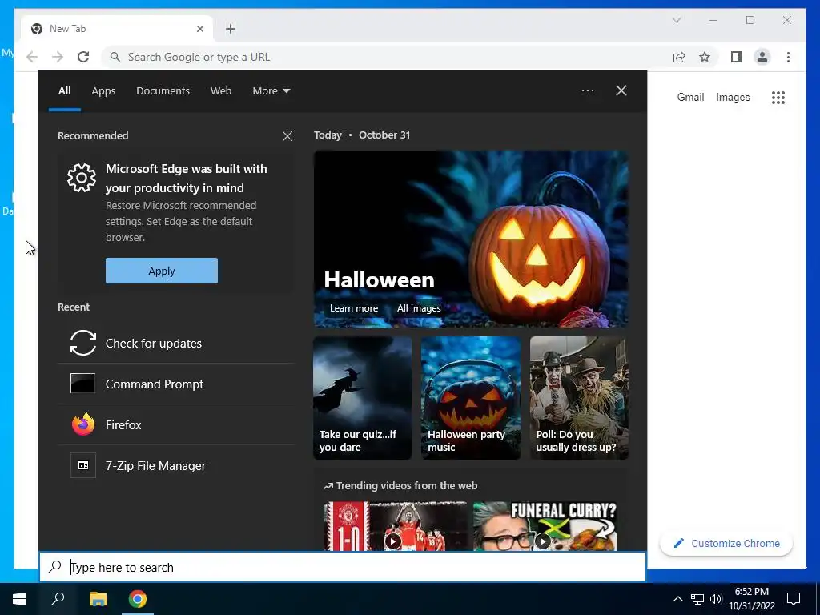Bookmark this tab with star icon
Viewport: 820px width, 615px height.
coord(705,57)
